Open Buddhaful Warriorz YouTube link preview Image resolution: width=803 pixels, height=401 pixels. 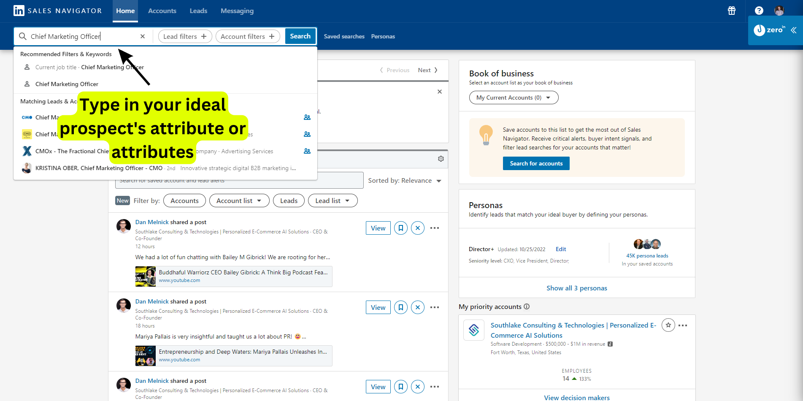coord(234,276)
